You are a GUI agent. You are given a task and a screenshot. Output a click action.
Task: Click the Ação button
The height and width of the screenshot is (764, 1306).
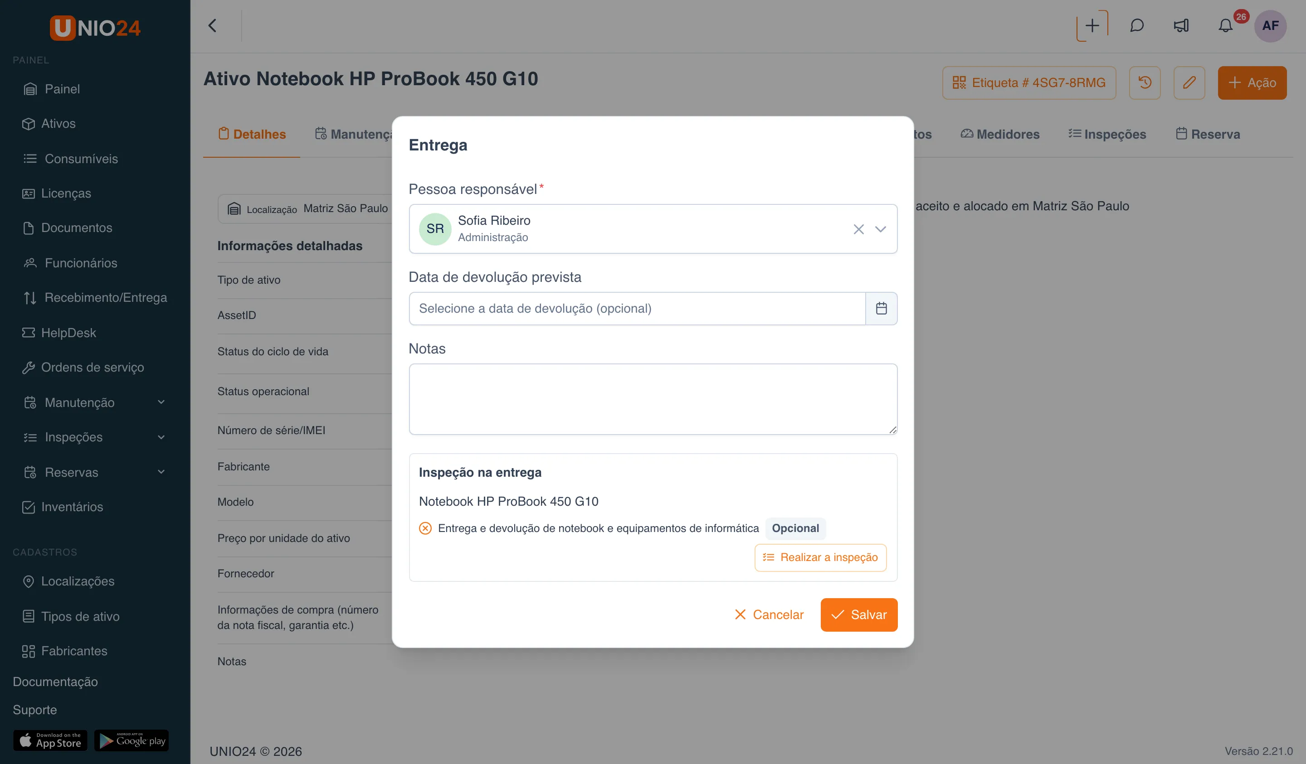click(1252, 83)
